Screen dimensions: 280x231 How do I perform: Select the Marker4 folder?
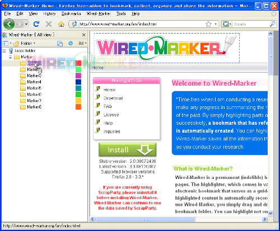(34, 82)
